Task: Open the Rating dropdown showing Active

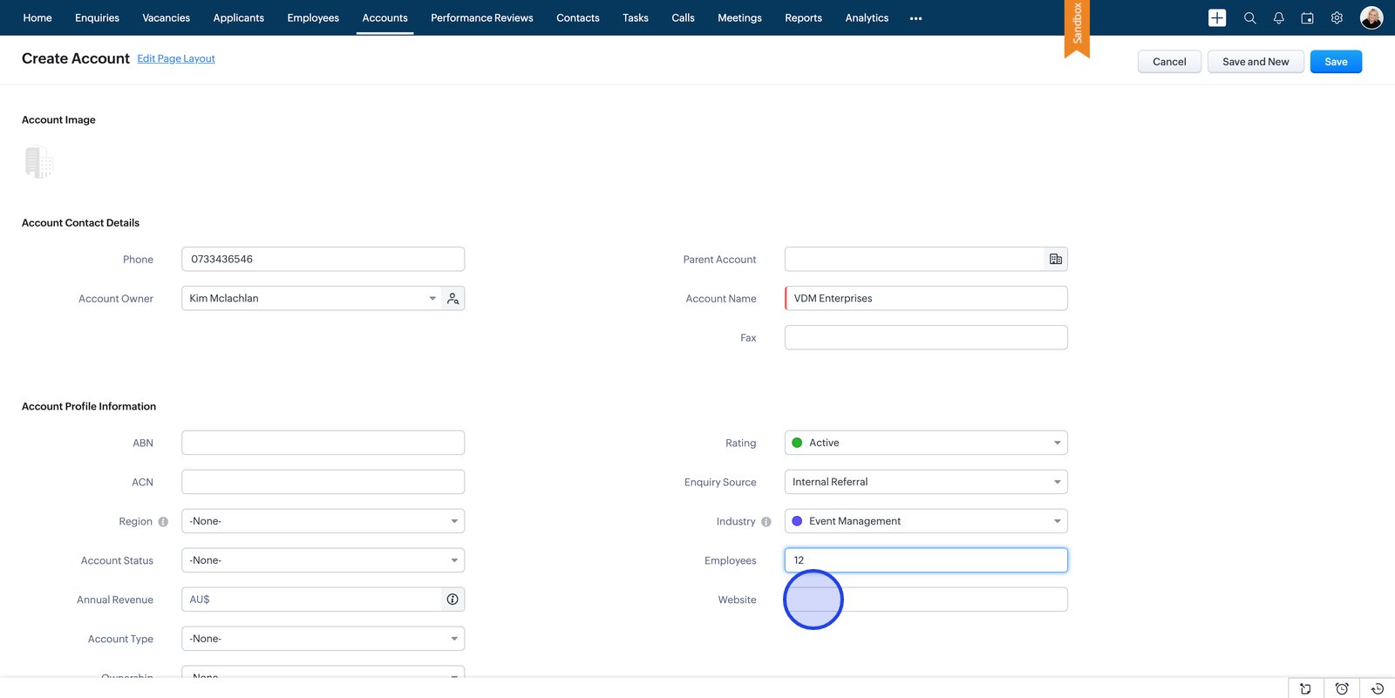Action: click(926, 443)
